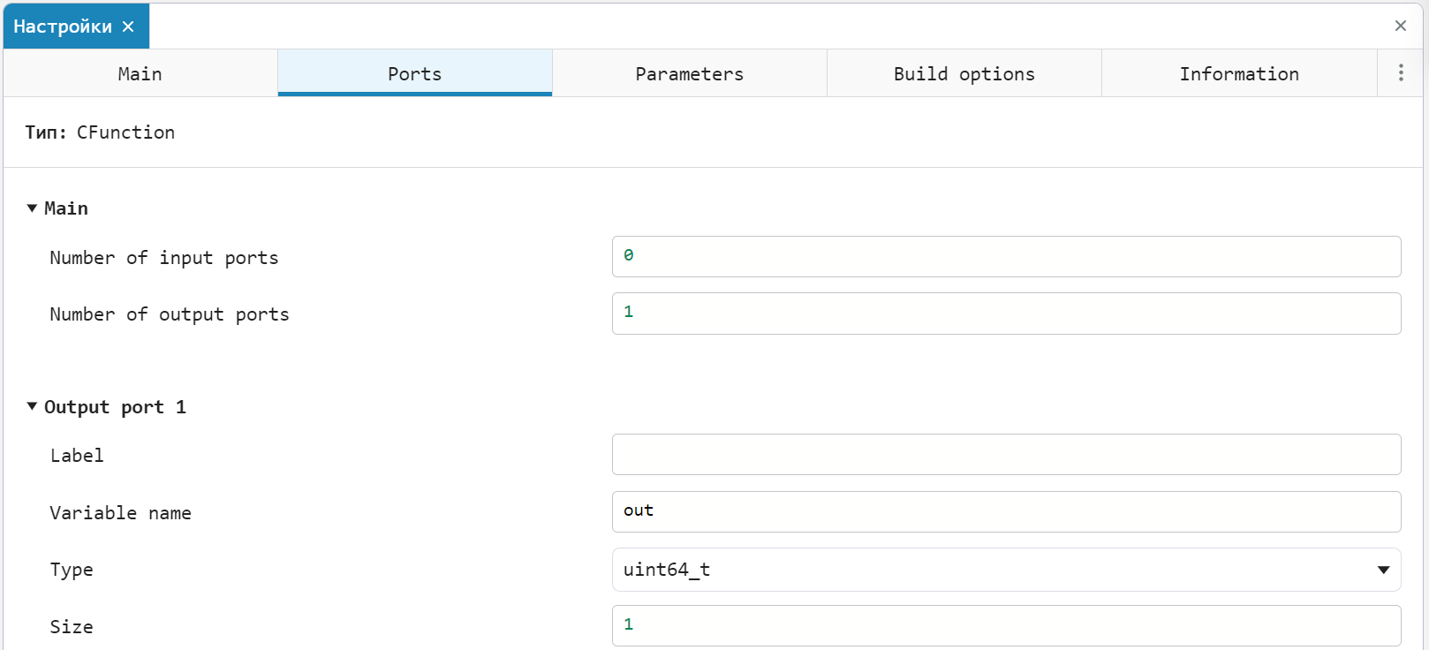The height and width of the screenshot is (650, 1429).
Task: Edit the Variable name field containing out
Action: [1006, 511]
